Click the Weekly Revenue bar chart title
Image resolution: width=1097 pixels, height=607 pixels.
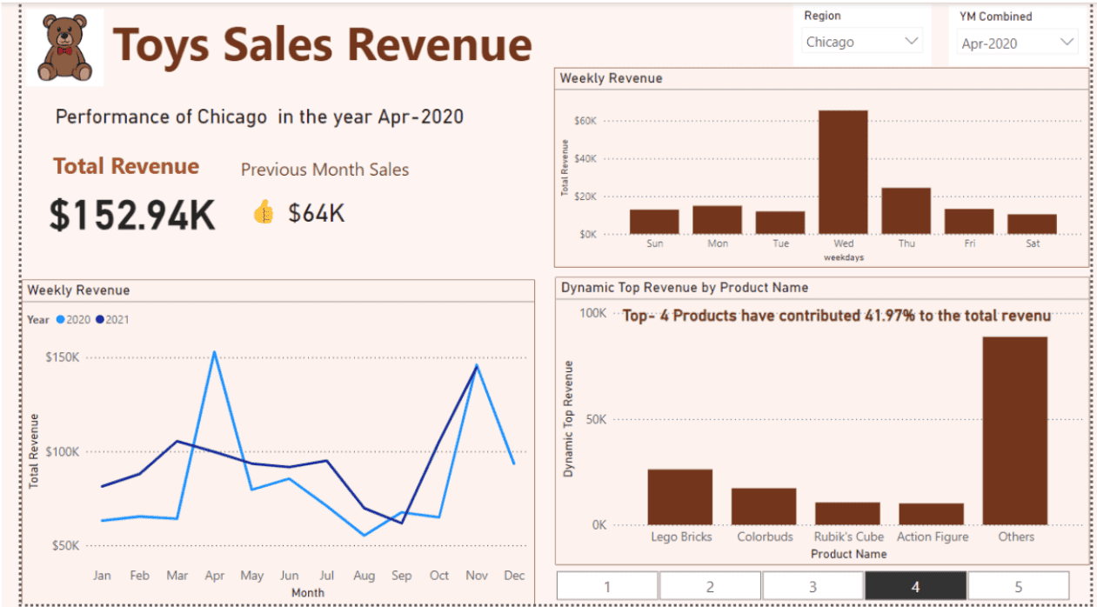(x=611, y=78)
